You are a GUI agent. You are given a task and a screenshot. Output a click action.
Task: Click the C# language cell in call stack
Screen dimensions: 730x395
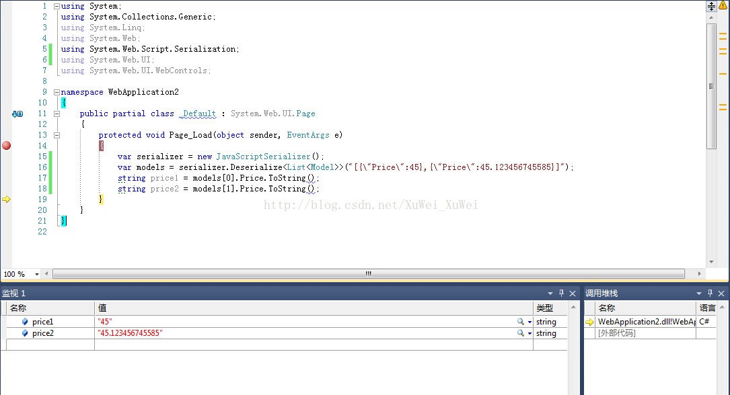(704, 322)
